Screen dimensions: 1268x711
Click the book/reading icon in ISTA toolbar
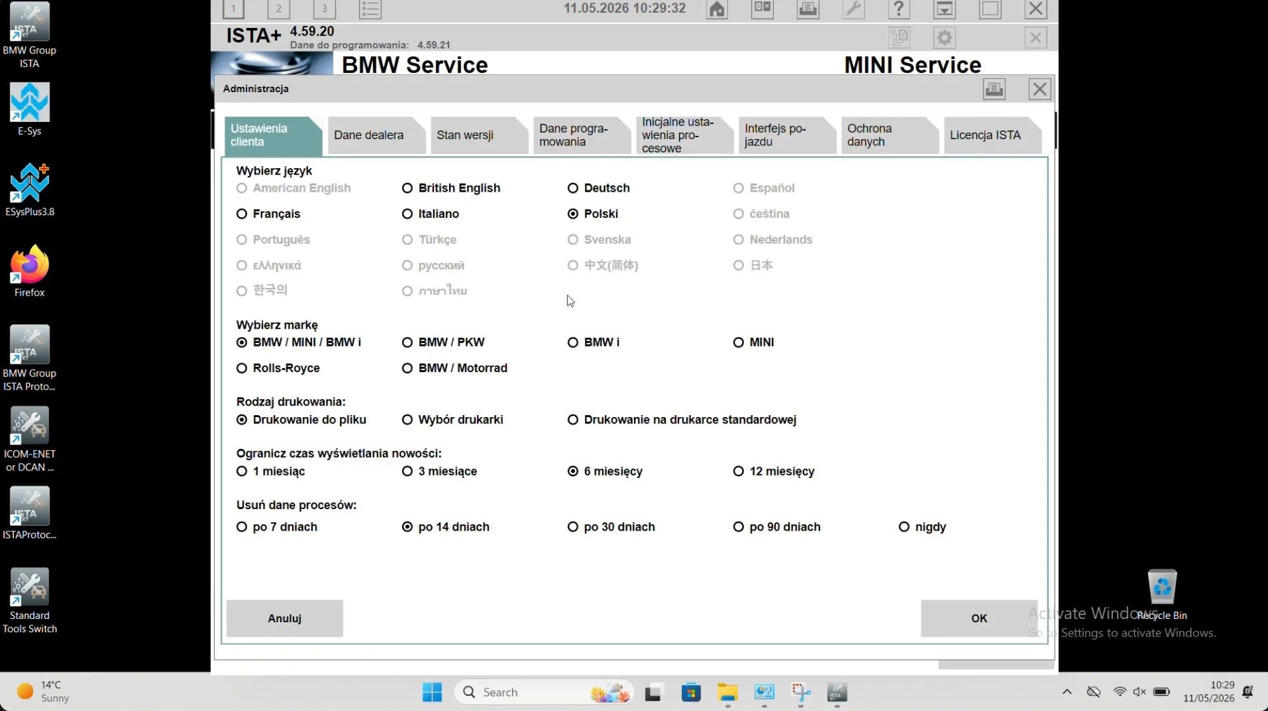pos(762,9)
